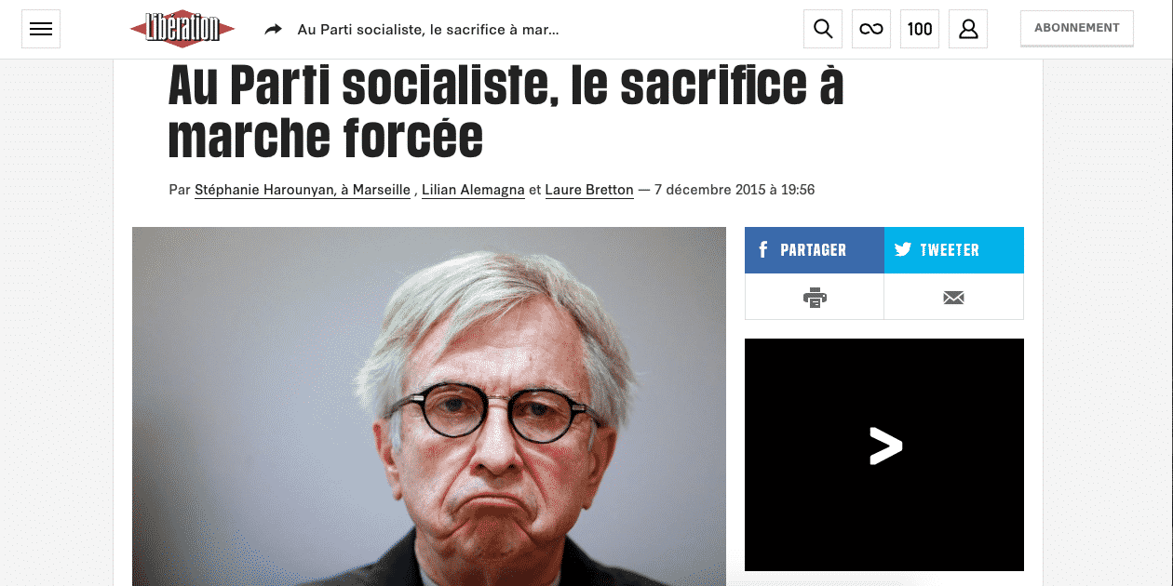This screenshot has height=586, width=1173.
Task: Share the article via Partager Facebook button
Action: [x=815, y=250]
